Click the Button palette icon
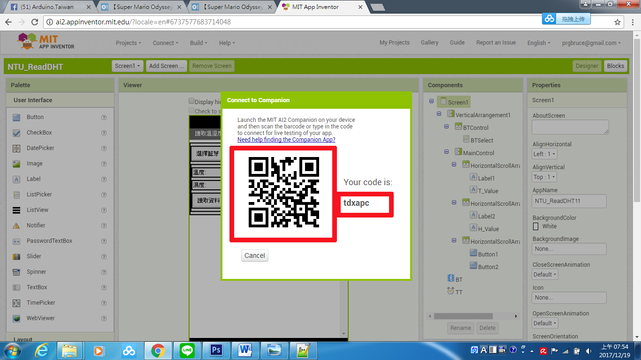The image size is (641, 360). tap(16, 117)
